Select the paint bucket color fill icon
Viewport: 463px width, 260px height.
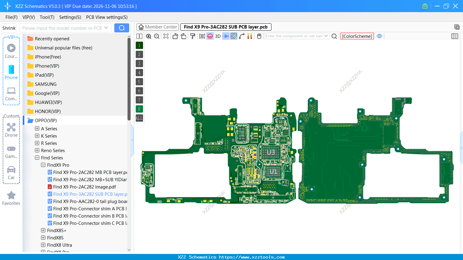(x=193, y=36)
